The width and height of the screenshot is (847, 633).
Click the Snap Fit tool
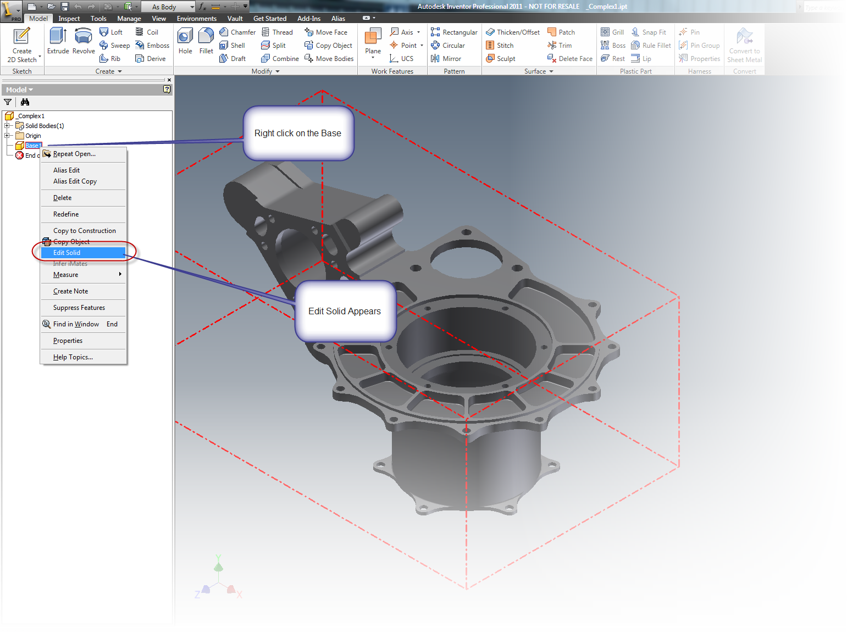tap(649, 32)
